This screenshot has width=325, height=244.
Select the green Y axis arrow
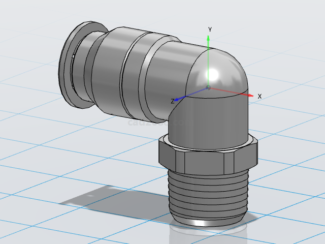click(x=209, y=41)
